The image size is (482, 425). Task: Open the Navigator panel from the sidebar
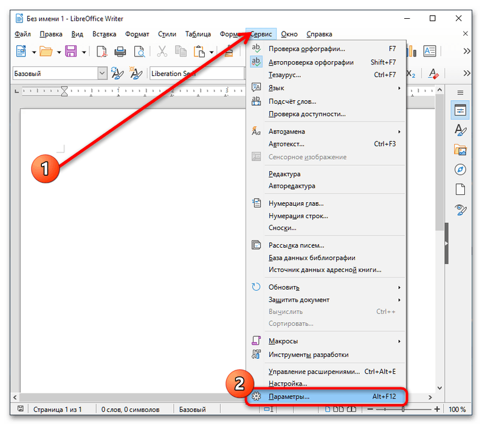coord(460,169)
